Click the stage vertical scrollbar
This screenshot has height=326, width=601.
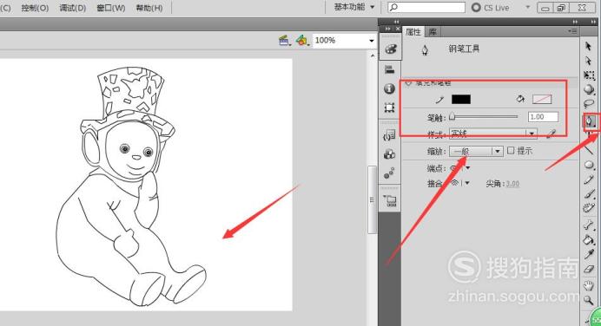tap(372, 199)
